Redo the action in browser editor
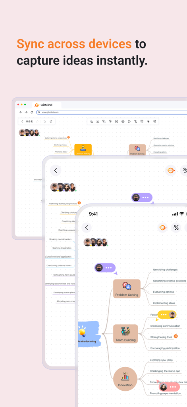This screenshot has width=187, height=407. (51, 122)
